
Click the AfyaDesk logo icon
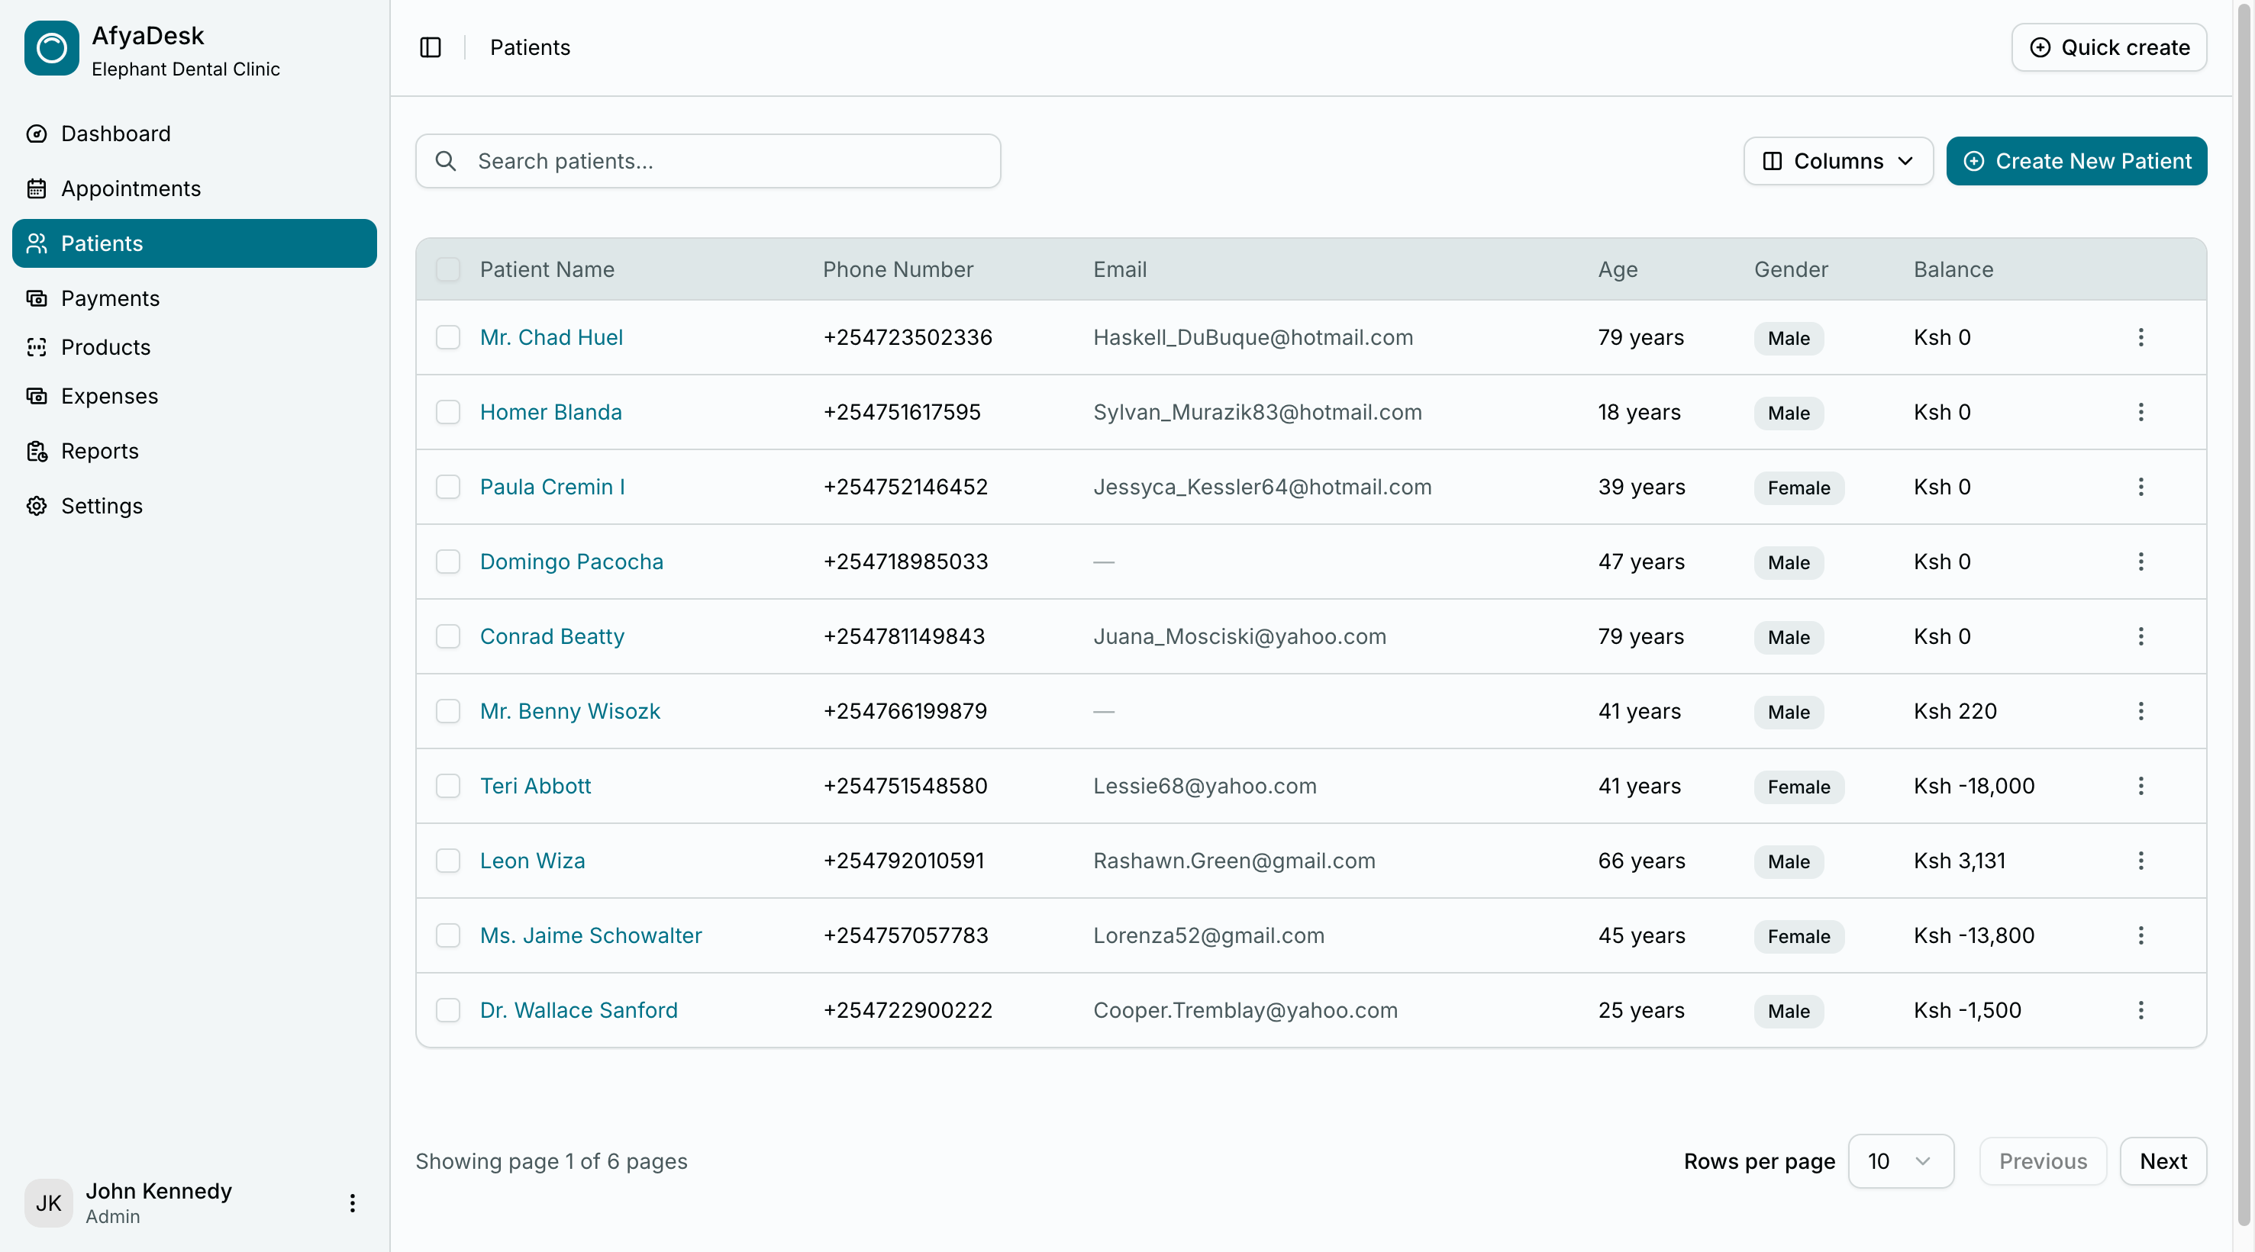(52, 49)
